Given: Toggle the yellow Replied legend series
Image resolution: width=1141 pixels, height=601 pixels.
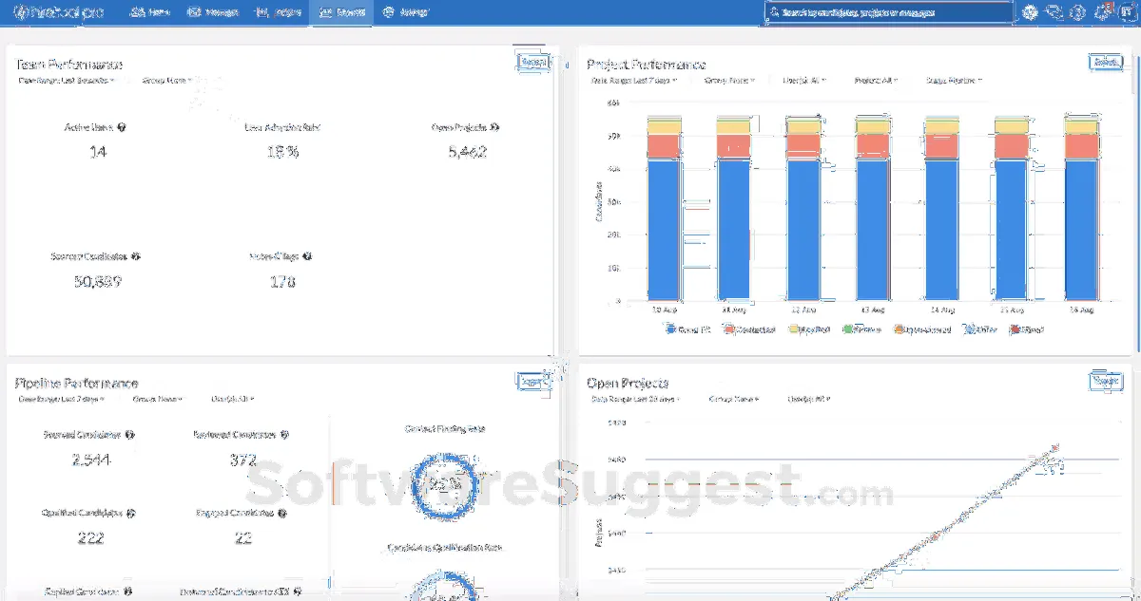Looking at the screenshot, I should point(810,329).
